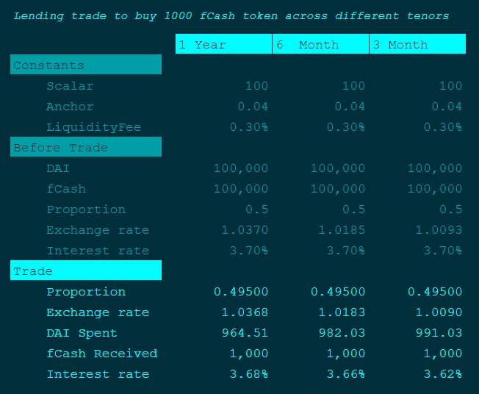Select the 6 Month column header
This screenshot has height=394, width=479.
(320, 44)
